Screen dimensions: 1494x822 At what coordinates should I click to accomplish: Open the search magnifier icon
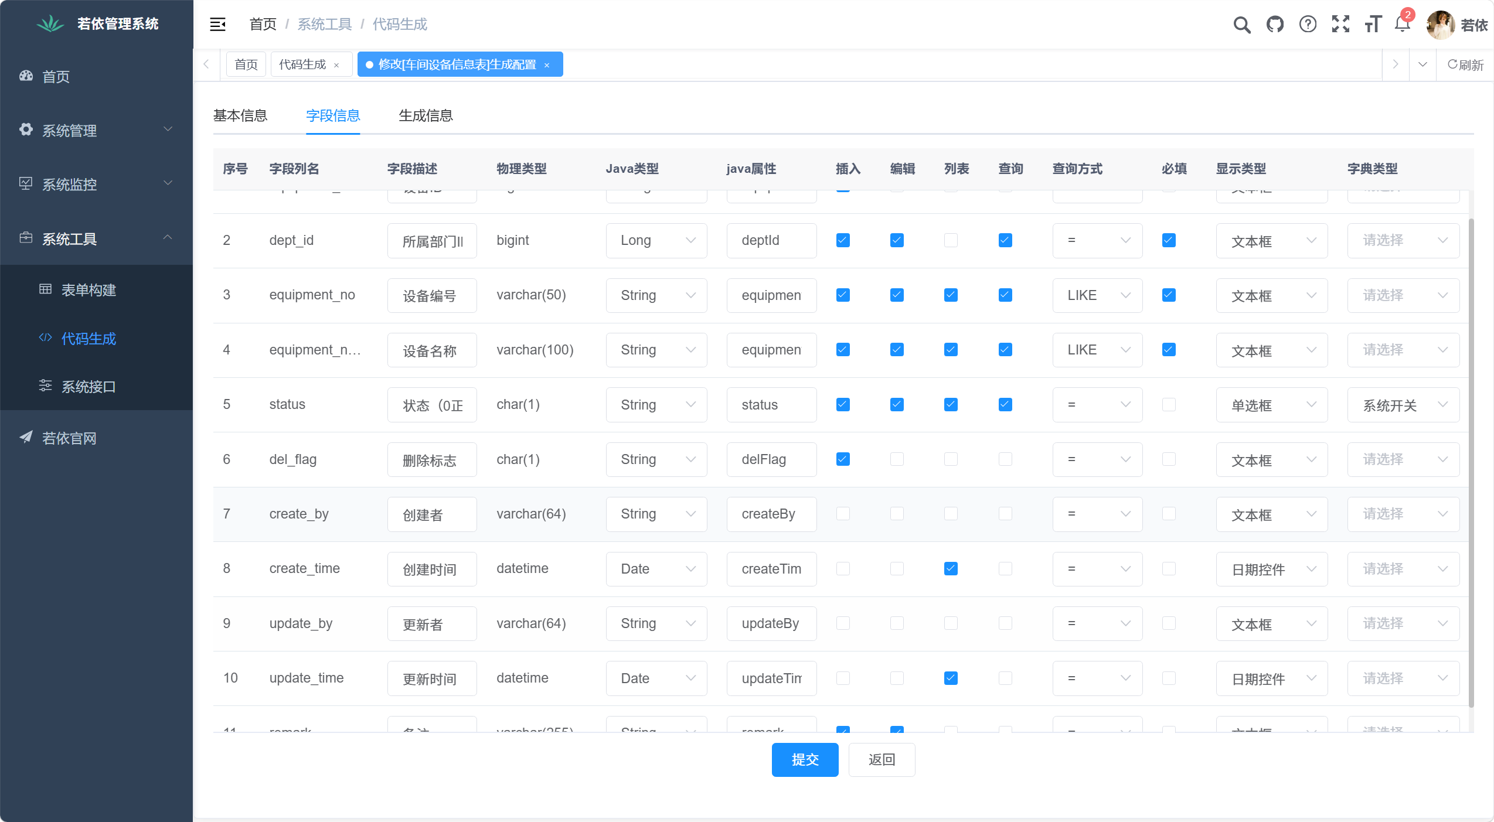(1242, 25)
